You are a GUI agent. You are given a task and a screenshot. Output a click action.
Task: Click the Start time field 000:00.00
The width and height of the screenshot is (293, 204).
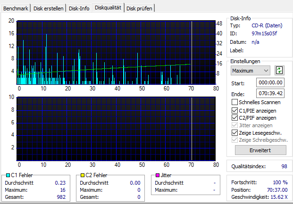point(270,82)
